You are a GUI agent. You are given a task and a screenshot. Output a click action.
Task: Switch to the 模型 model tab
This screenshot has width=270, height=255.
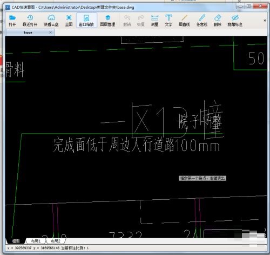(x=16, y=241)
